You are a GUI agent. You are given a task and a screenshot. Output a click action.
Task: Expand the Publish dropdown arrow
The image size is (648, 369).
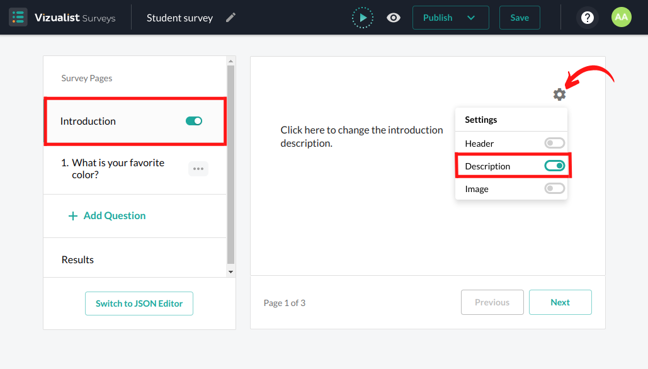pos(471,18)
